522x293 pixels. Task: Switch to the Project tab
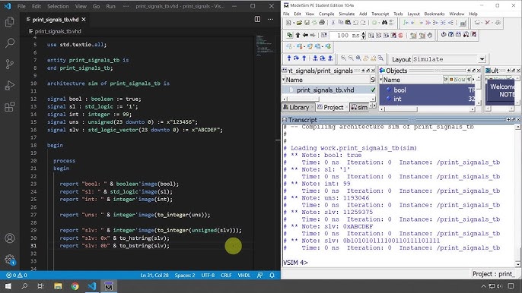tap(331, 107)
